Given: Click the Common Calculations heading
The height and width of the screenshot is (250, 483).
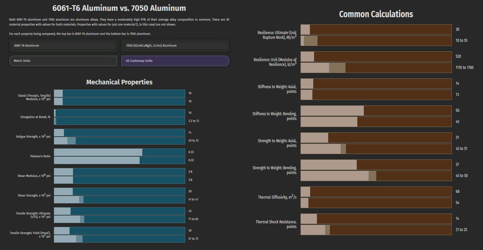Looking at the screenshot, I should tap(376, 14).
